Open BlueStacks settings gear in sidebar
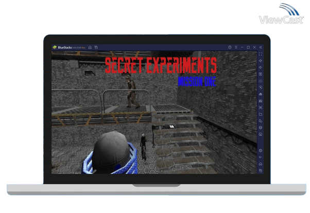This screenshot has width=310, height=213. pyautogui.click(x=261, y=151)
